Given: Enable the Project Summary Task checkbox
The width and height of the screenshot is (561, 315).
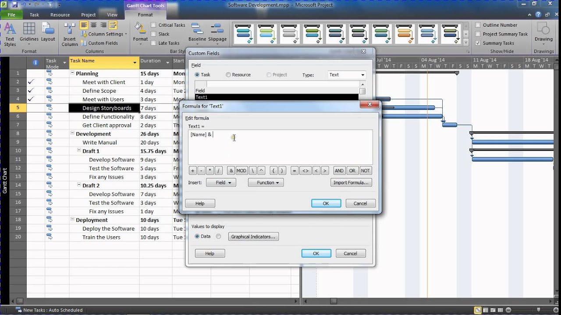Looking at the screenshot, I should point(478,34).
